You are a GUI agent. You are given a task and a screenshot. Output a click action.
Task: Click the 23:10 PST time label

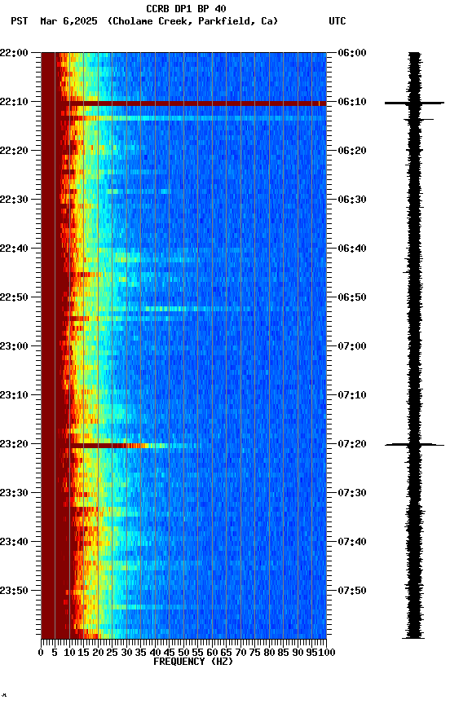coord(14,395)
